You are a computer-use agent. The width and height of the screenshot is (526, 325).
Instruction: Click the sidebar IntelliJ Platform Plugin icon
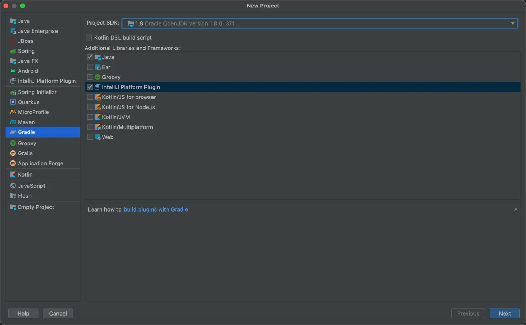(x=13, y=81)
